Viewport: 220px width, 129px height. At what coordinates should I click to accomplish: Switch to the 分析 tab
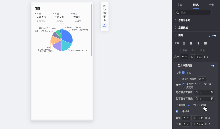click(x=211, y=5)
